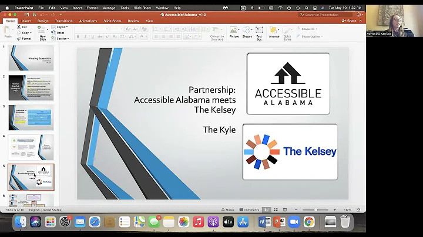Insert a Text Box

click(259, 33)
